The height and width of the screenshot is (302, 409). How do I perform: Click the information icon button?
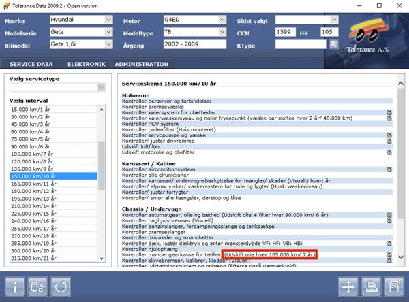pos(16,286)
